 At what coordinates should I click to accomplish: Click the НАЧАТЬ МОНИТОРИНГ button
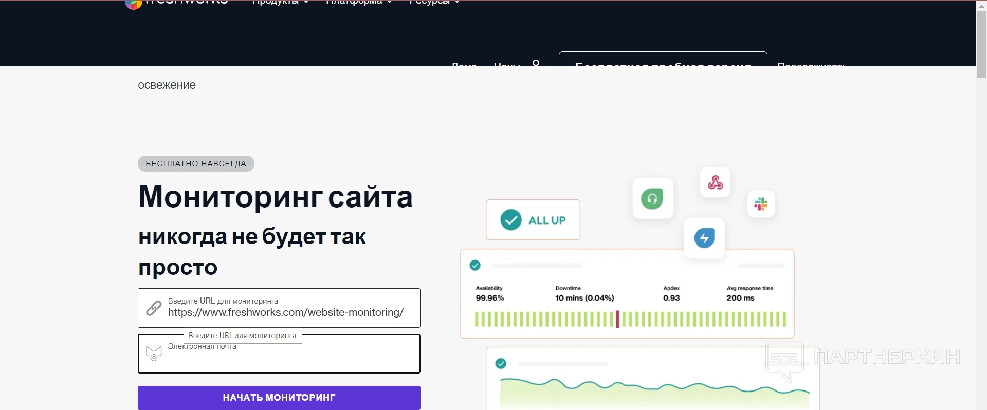click(279, 398)
